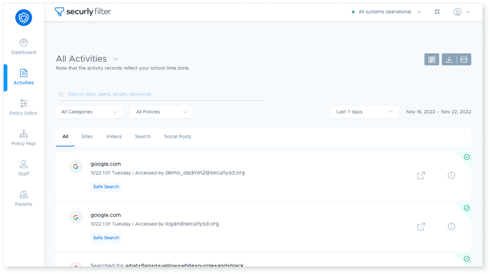Image resolution: width=490 pixels, height=274 pixels.
Task: Open the All Policies dropdown
Action: pyautogui.click(x=162, y=112)
